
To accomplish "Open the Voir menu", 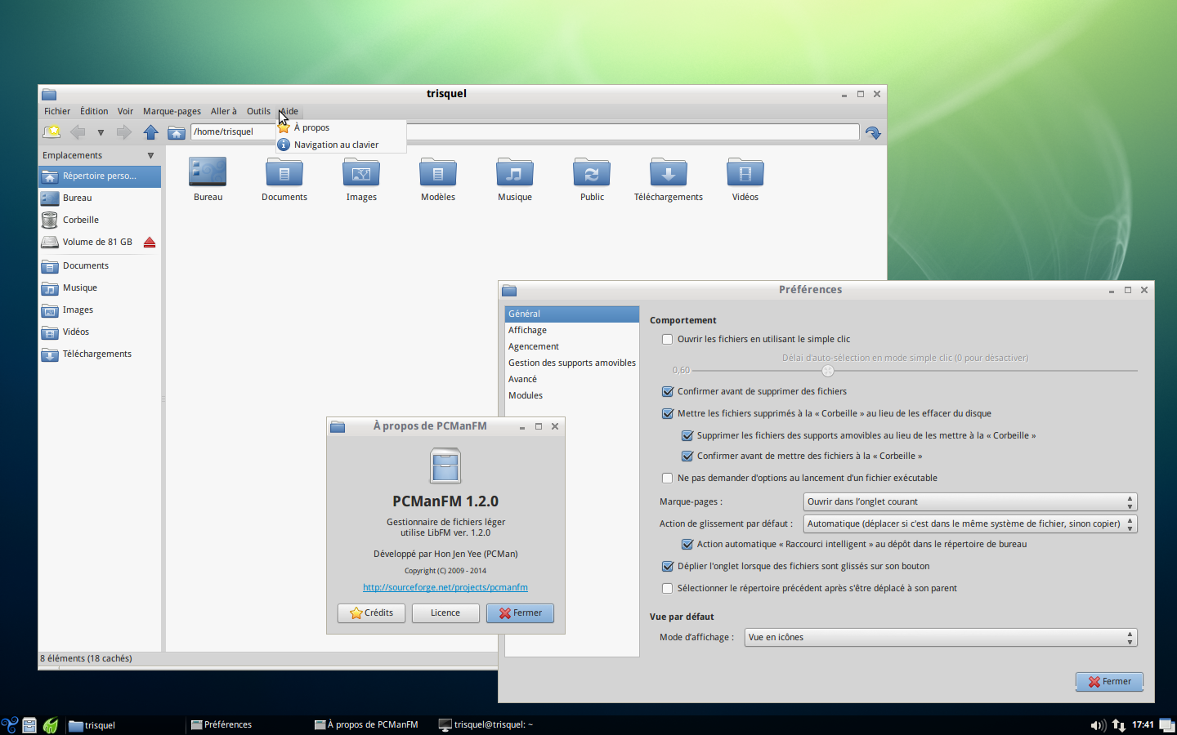I will [x=125, y=111].
